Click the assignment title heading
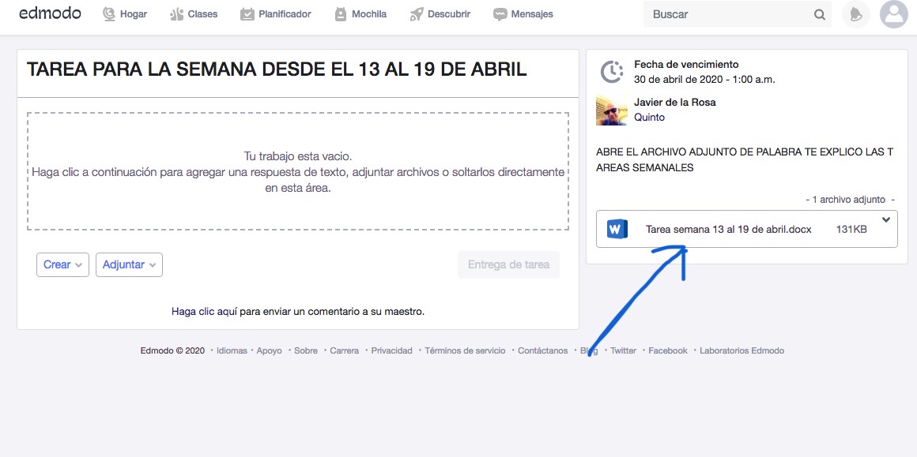 pyautogui.click(x=277, y=69)
